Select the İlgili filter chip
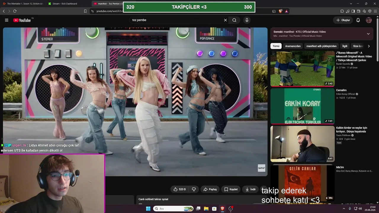 [345, 46]
